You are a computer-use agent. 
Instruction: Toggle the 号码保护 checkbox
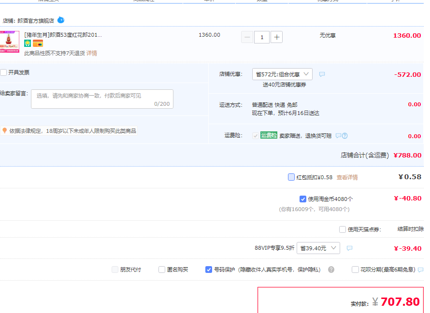pos(209,270)
